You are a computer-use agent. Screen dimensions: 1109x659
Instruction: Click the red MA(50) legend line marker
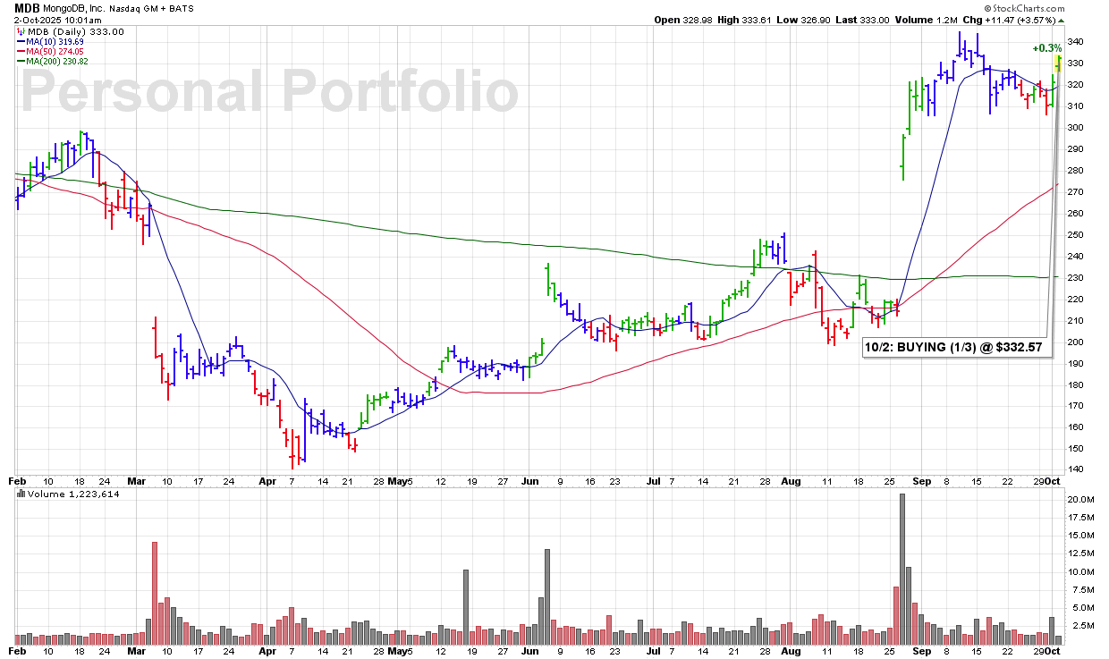tap(20, 51)
